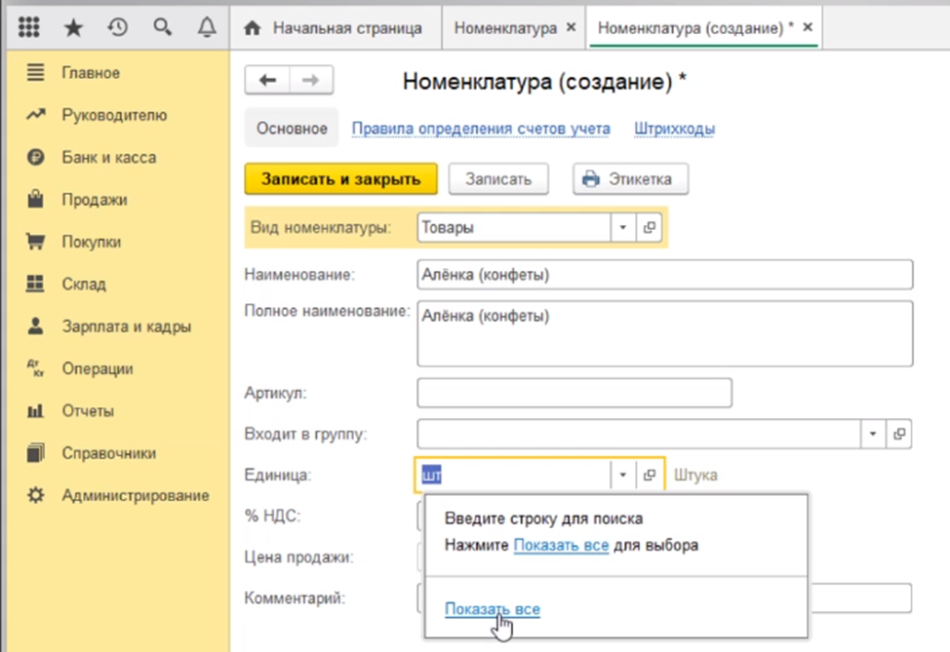This screenshot has width=950, height=652.
Task: Click the search magnifier icon
Action: tap(163, 28)
